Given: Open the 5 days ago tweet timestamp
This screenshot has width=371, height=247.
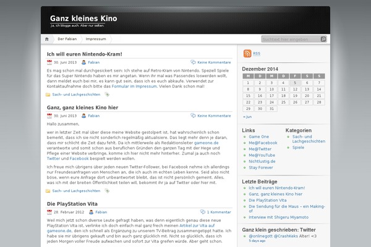Looking at the screenshot, I should tap(257, 241).
